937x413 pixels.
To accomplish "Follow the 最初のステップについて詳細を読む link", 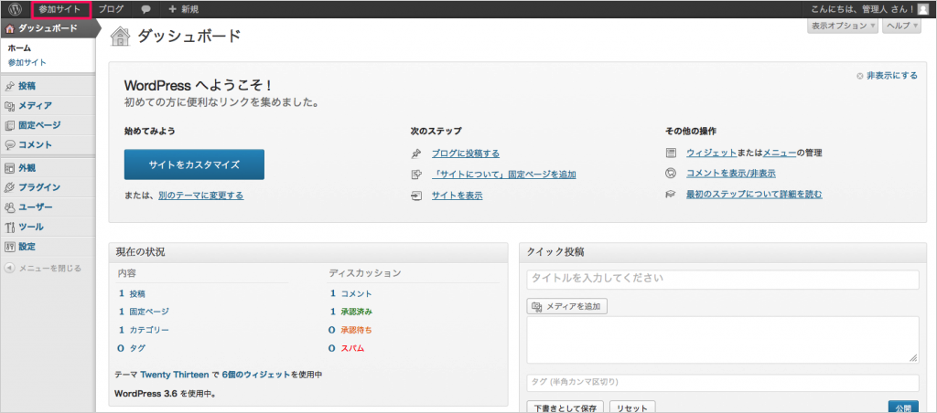I will coord(754,194).
